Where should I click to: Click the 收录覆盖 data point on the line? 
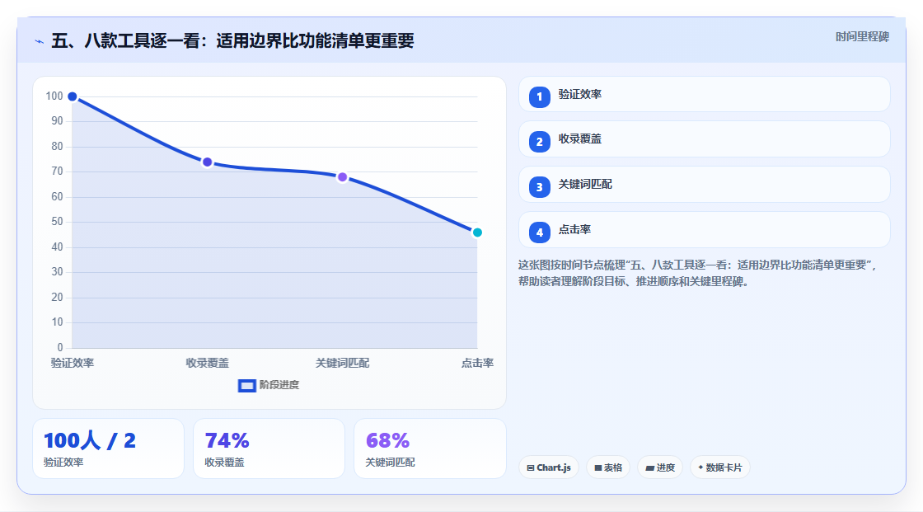207,162
